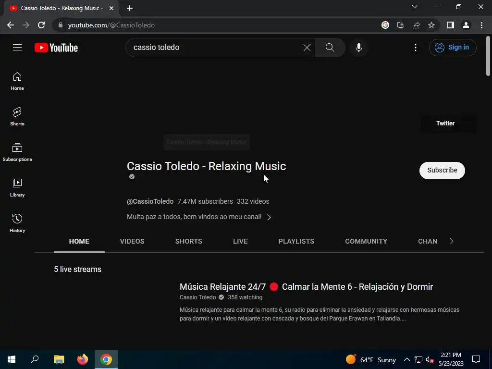This screenshot has height=369, width=492.
Task: Open the Chrome profile icon
Action: point(466,25)
